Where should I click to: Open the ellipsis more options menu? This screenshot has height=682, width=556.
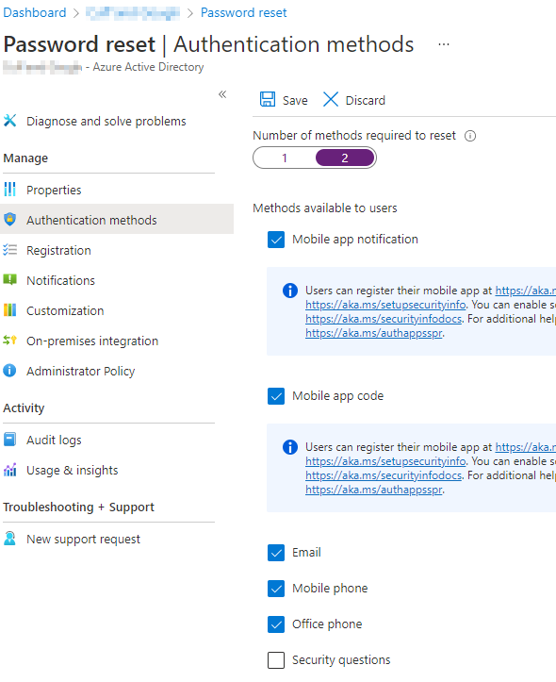[444, 44]
